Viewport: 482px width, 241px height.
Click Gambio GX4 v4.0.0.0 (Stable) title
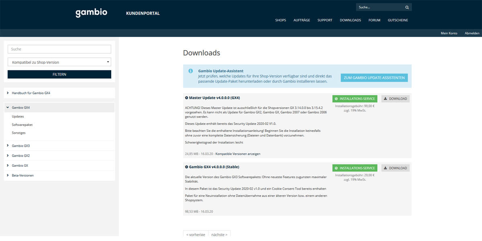214,167
